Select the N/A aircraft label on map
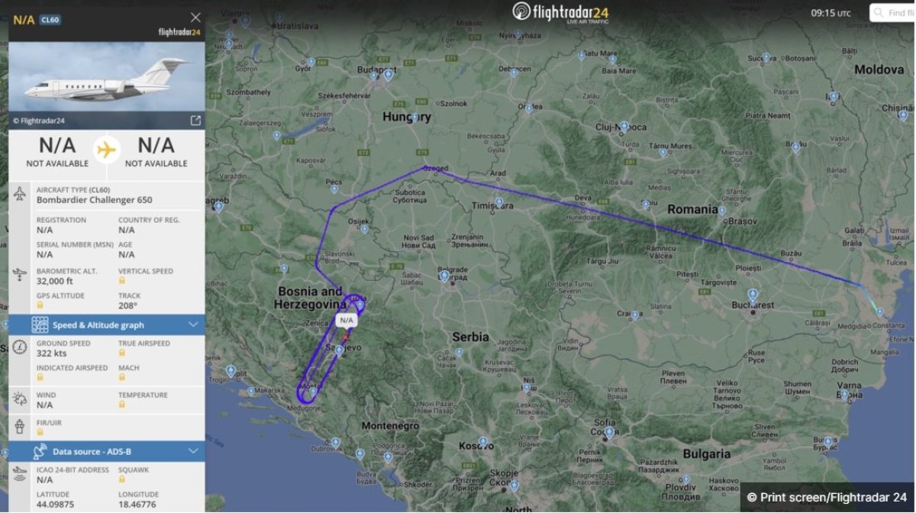The width and height of the screenshot is (916, 513). [x=347, y=321]
